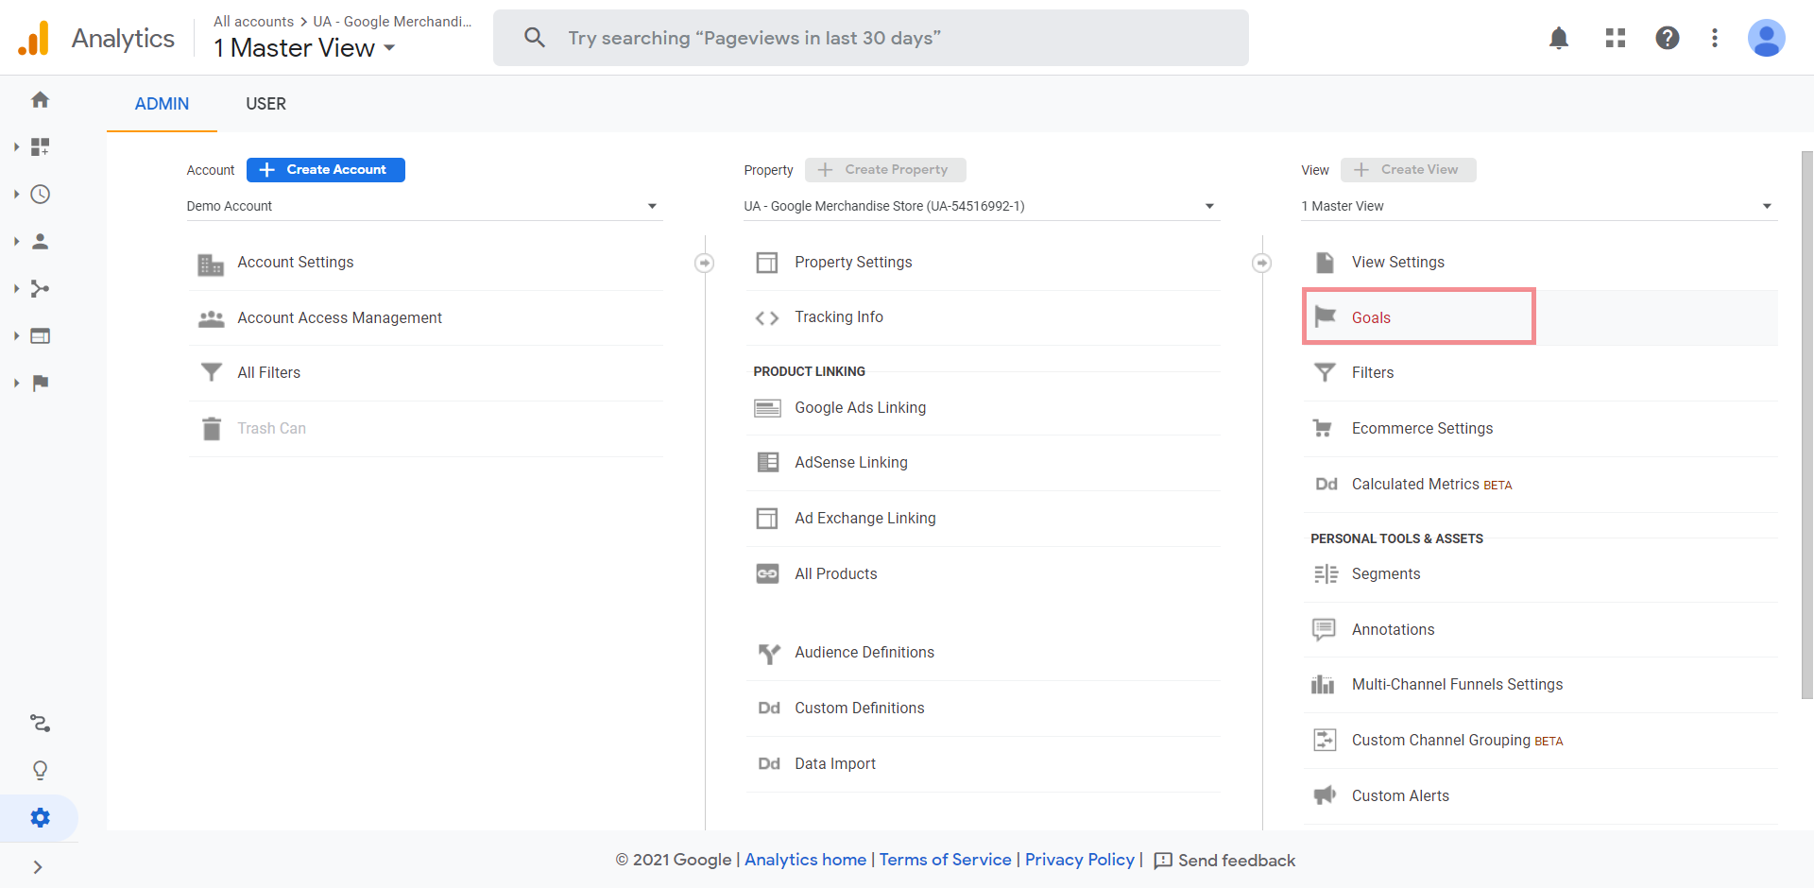The width and height of the screenshot is (1814, 888).
Task: Open the Demo Account dropdown
Action: coord(424,206)
